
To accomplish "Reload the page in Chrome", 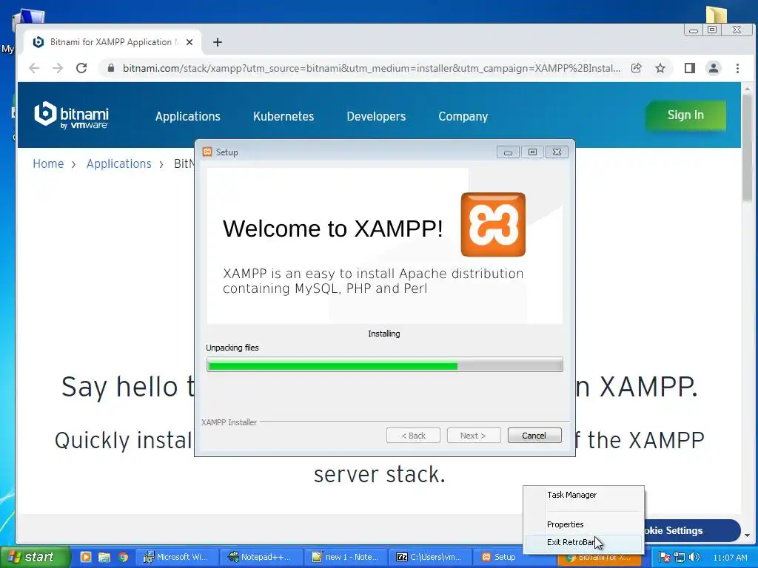I will tap(81, 68).
